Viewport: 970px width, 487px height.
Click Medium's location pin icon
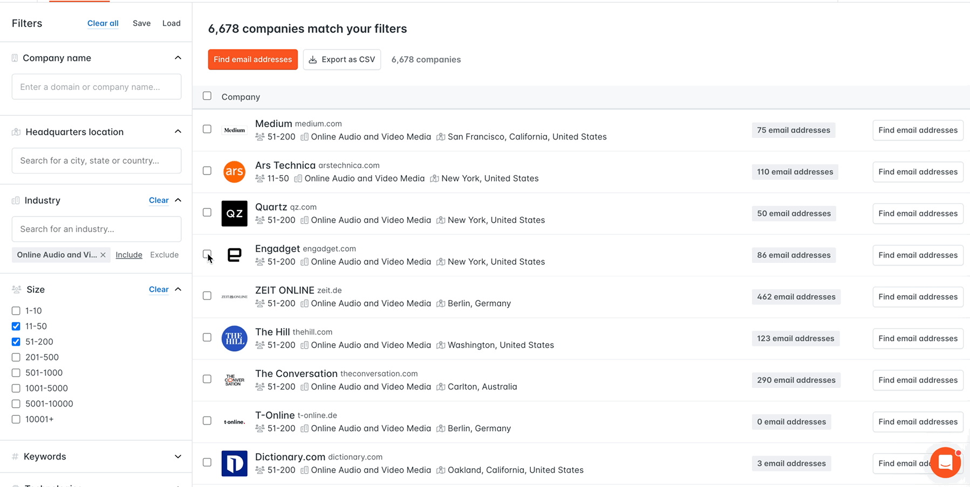tap(441, 137)
